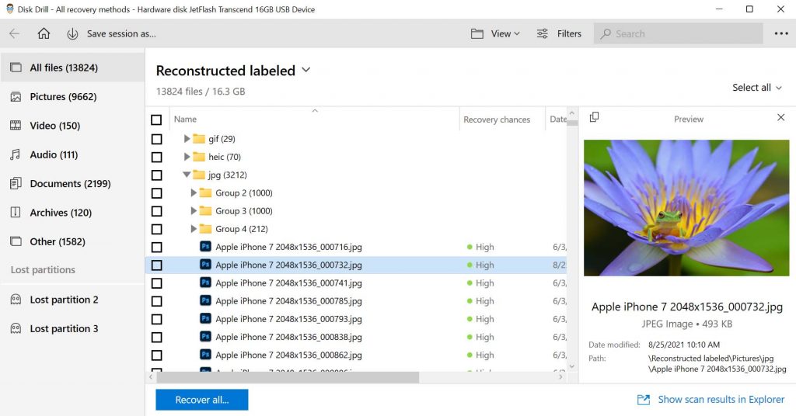Open the Reconstructed labeled dropdown
The width and height of the screenshot is (796, 416).
coord(305,70)
